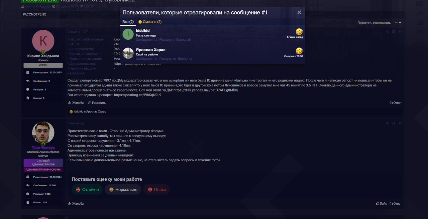
Task: Click Ярослав Харас avatar in dialog
Action: [128, 53]
